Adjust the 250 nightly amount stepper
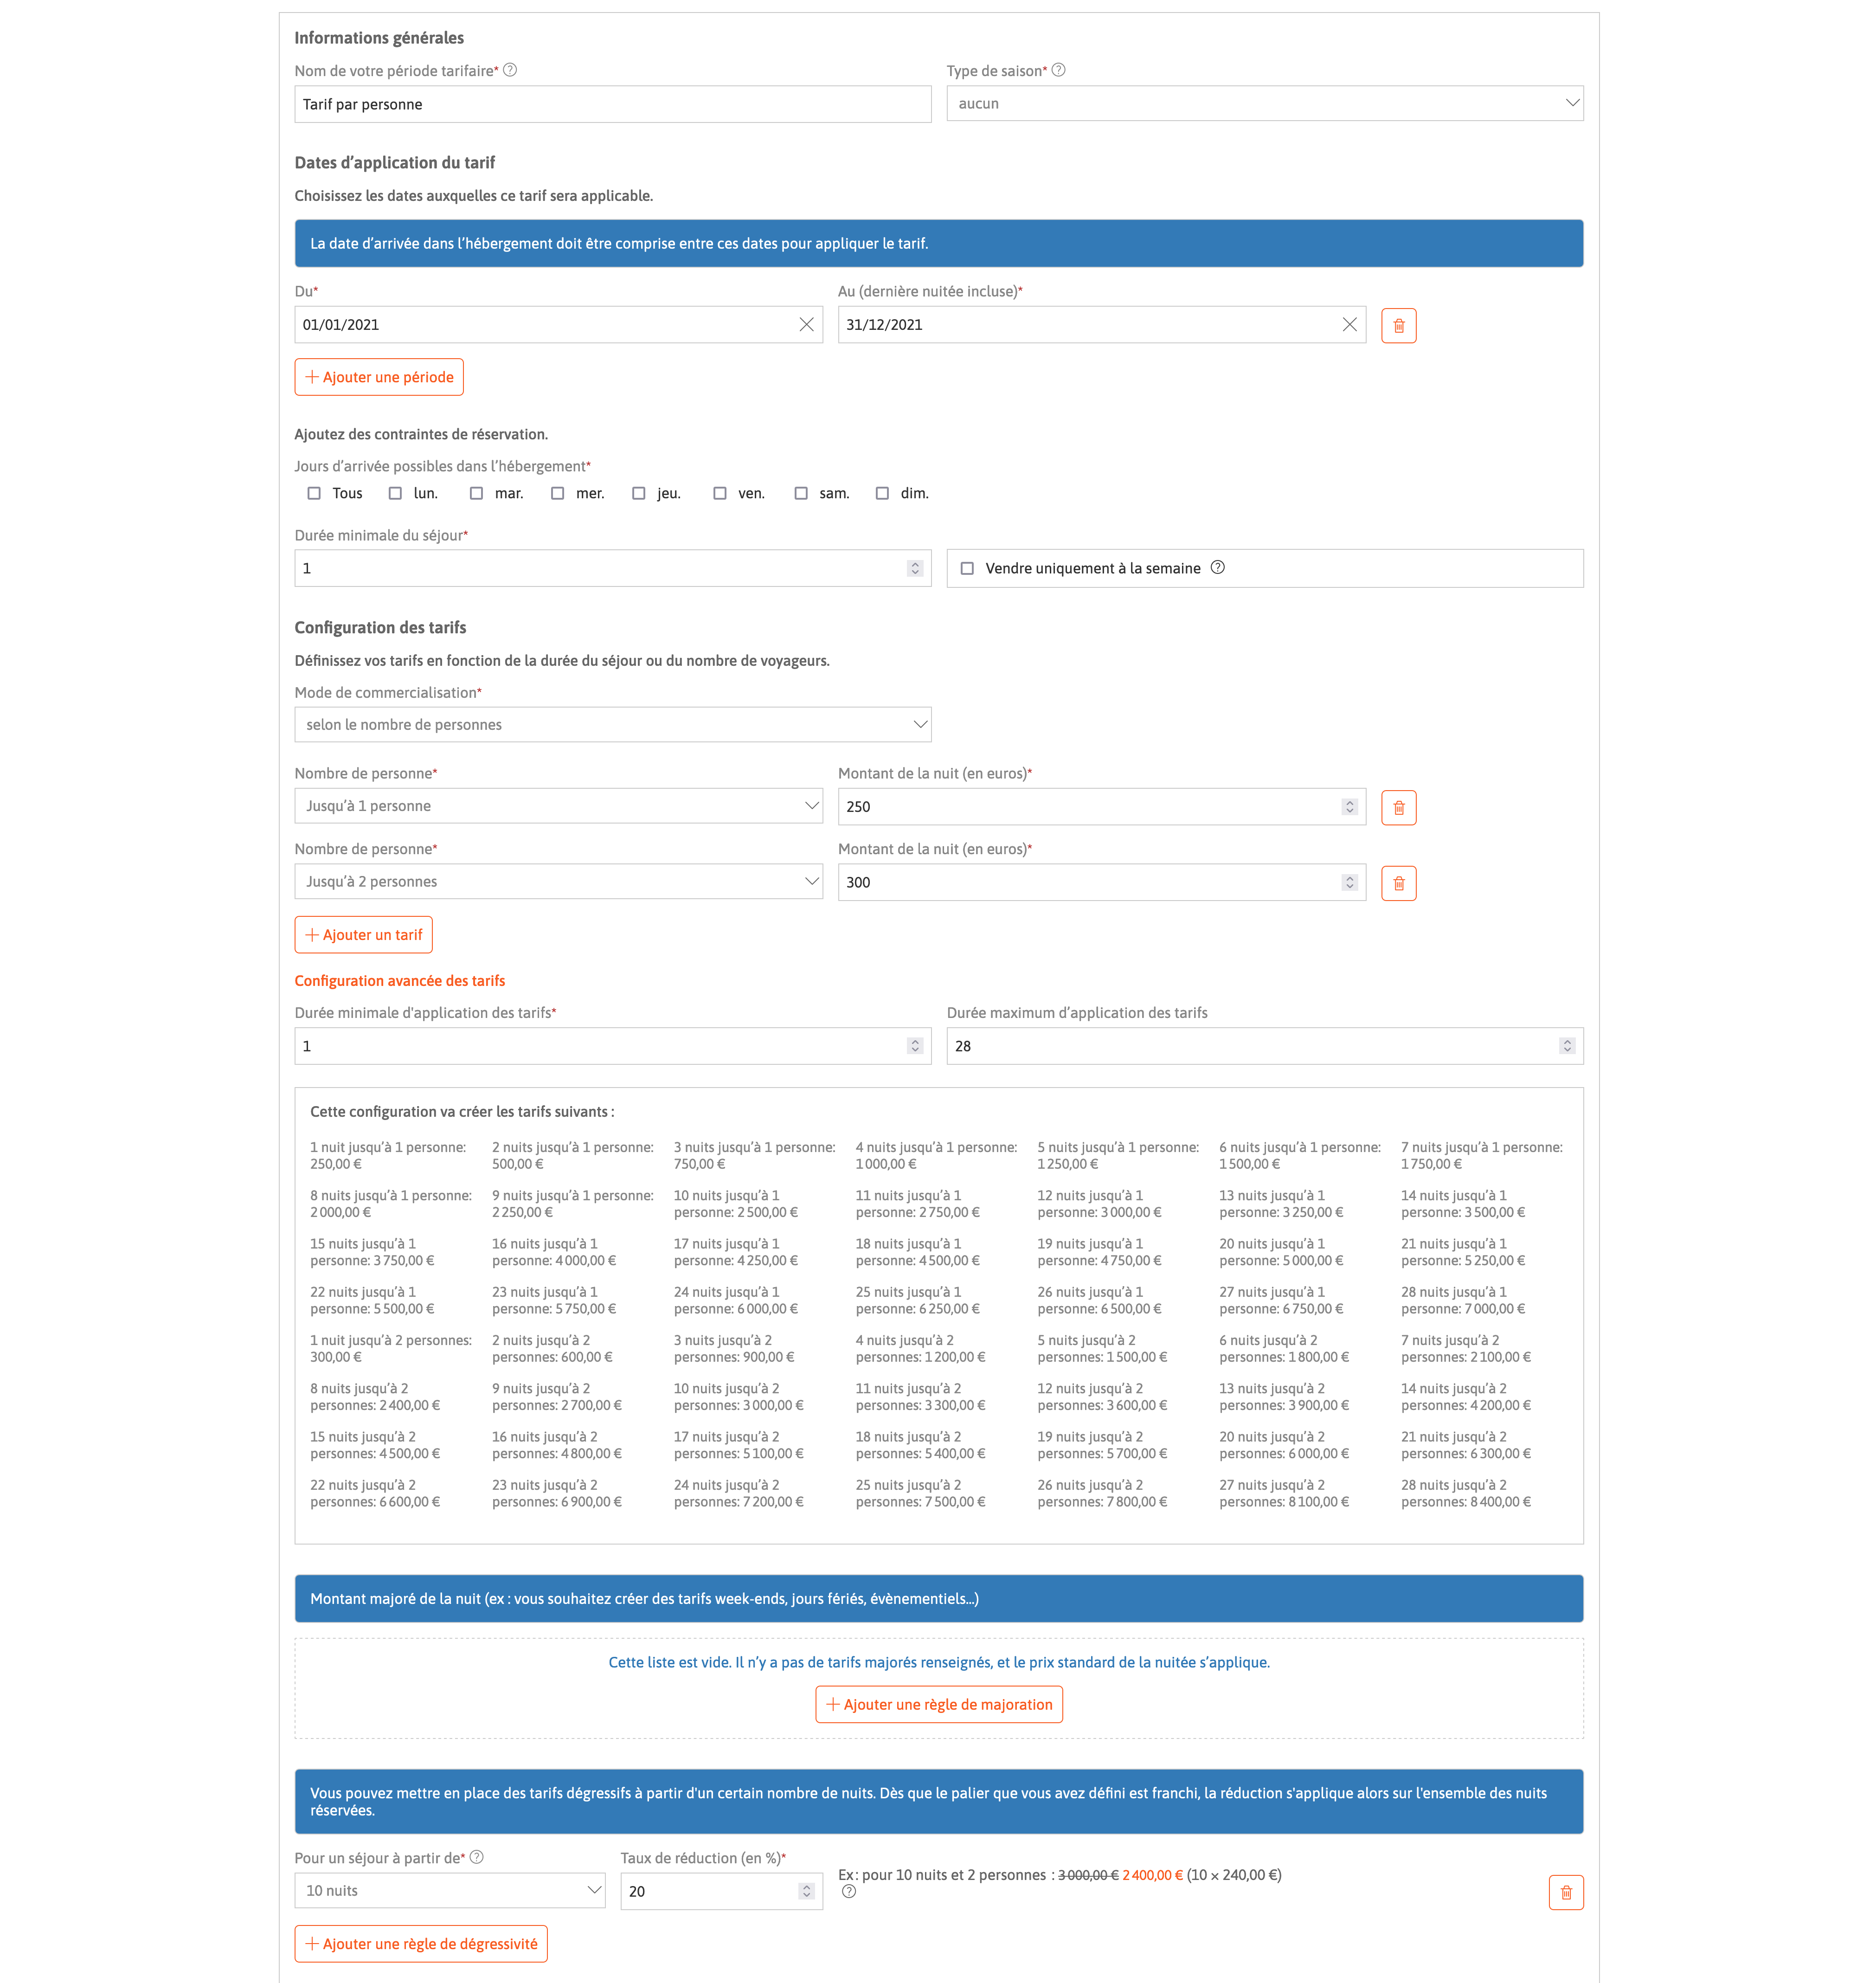Viewport: 1876px width, 1983px height. click(x=1349, y=807)
